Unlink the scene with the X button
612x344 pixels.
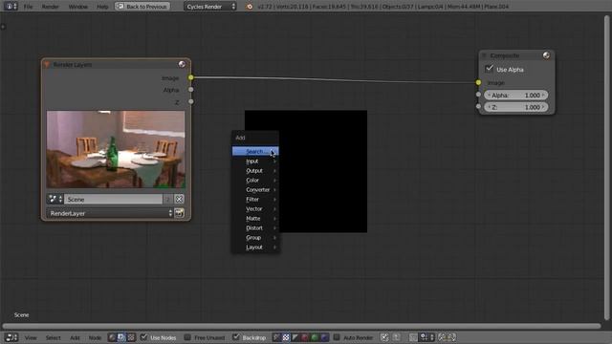179,199
